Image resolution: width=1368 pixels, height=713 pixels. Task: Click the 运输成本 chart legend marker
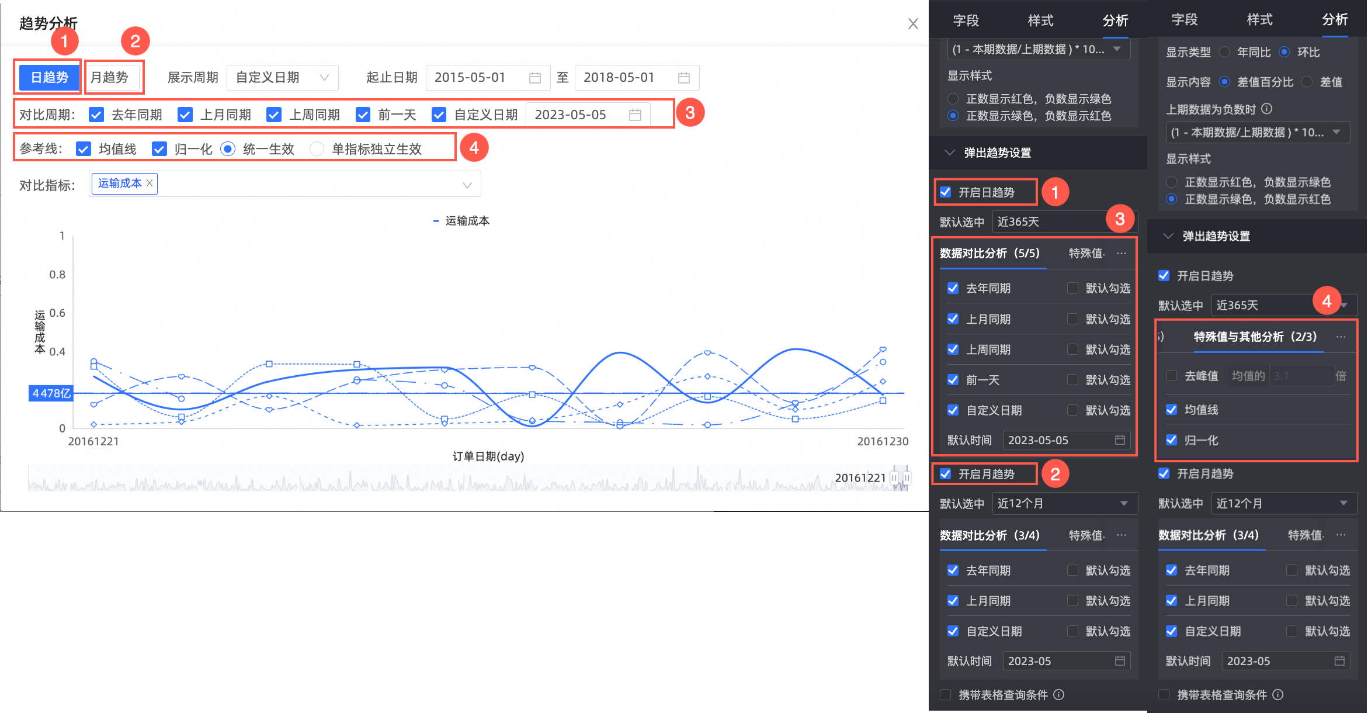tap(436, 221)
